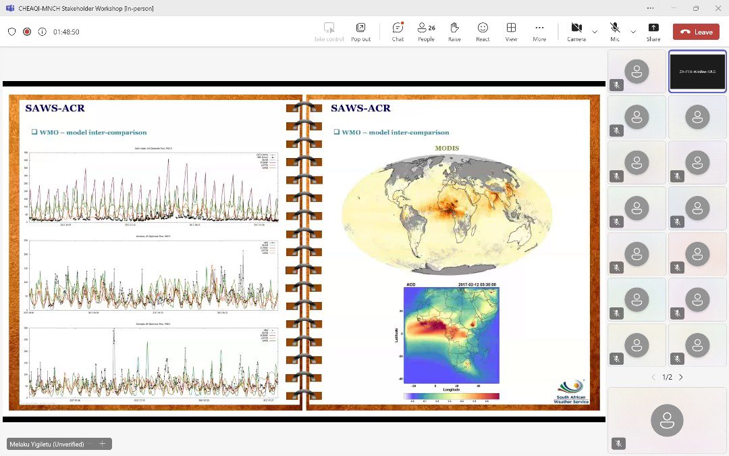Toggle the Camera on
Image resolution: width=729 pixels, height=456 pixels.
pos(576,32)
